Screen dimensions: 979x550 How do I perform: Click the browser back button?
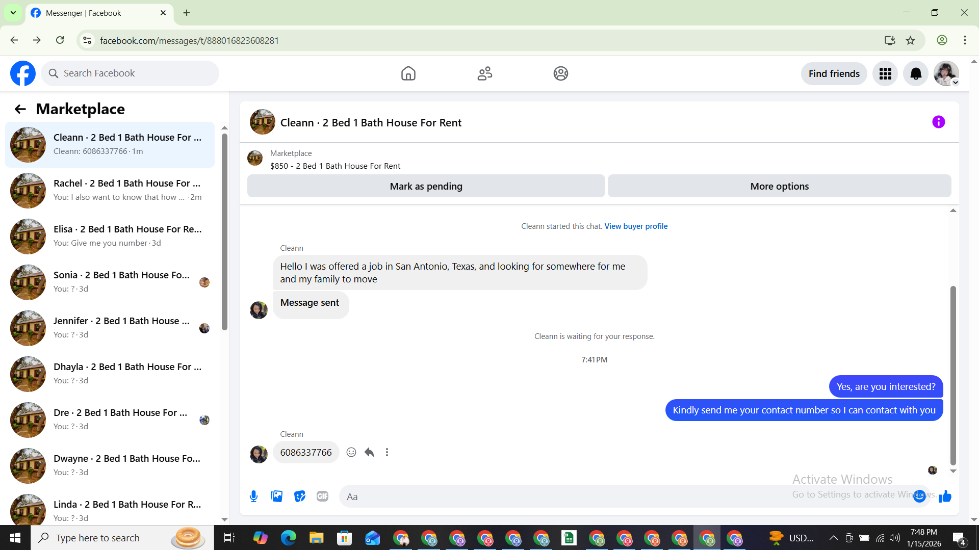click(x=14, y=40)
